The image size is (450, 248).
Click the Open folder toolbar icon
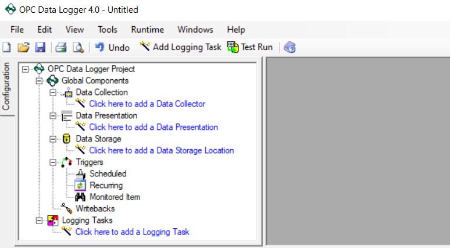(23, 47)
